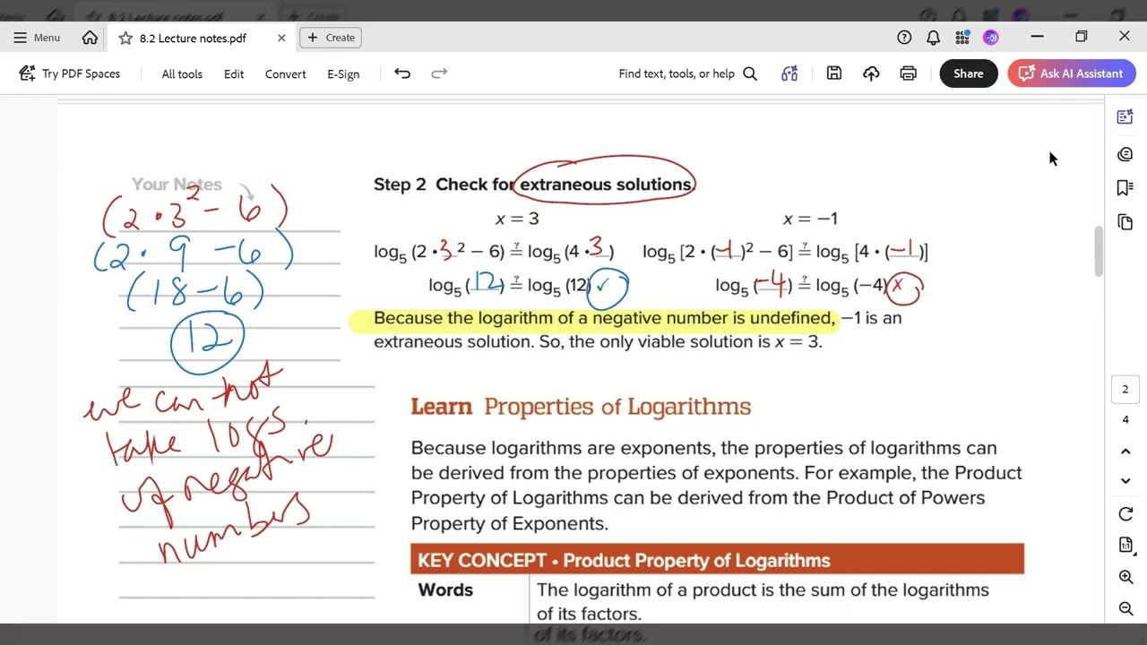Select the Convert tool menu
The image size is (1147, 645).
[286, 74]
